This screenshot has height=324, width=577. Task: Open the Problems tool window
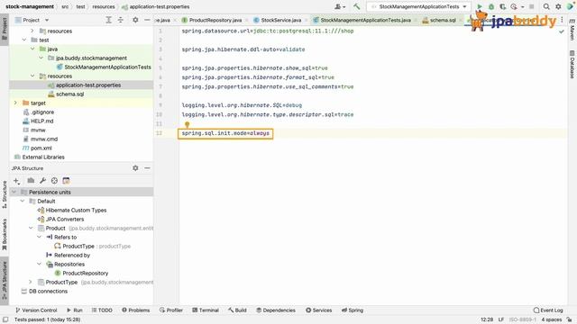tap(136, 310)
